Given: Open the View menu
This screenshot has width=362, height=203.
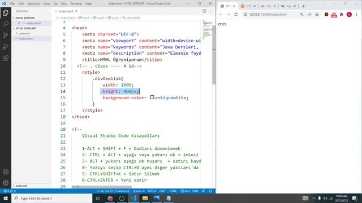Looking at the screenshot, I should point(46,4).
